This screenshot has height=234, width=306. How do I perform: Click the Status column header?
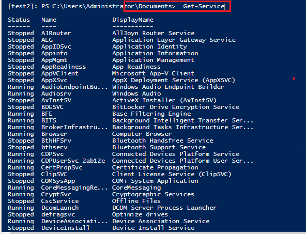pos(19,20)
